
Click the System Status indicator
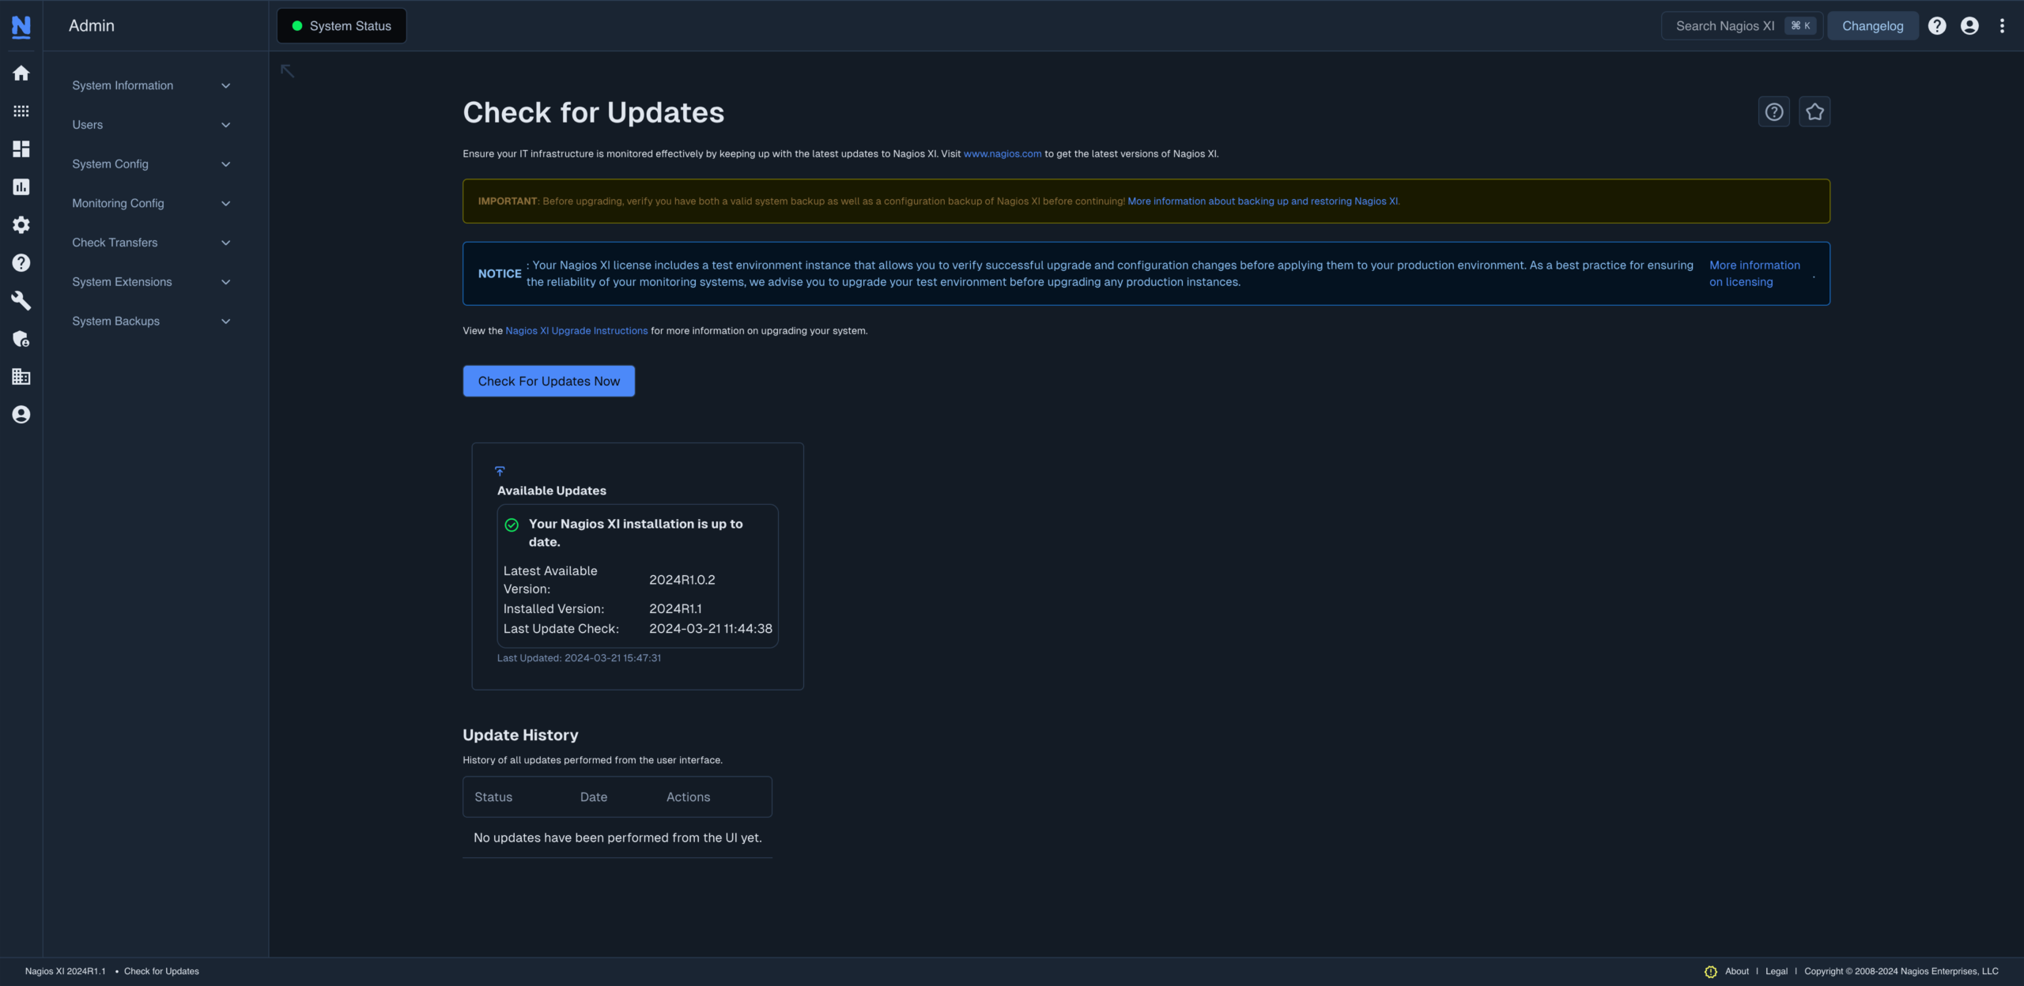[341, 25]
